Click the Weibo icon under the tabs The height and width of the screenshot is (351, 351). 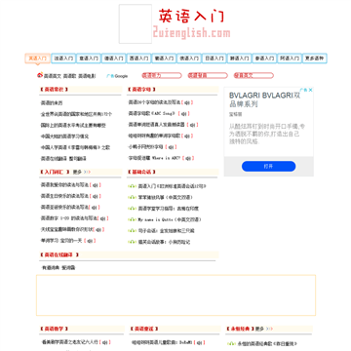pos(40,75)
